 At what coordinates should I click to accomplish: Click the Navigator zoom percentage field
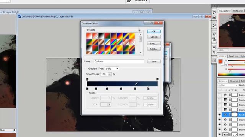224,50
